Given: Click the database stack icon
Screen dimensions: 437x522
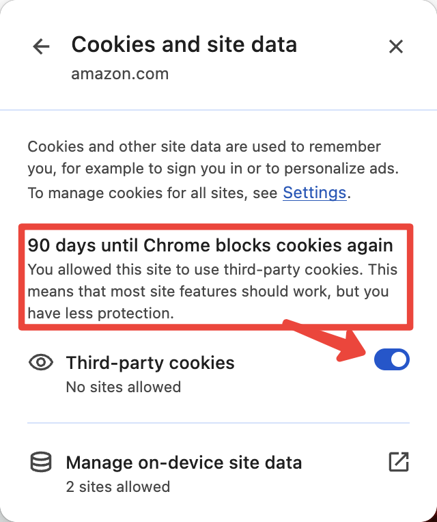Looking at the screenshot, I should [x=41, y=462].
